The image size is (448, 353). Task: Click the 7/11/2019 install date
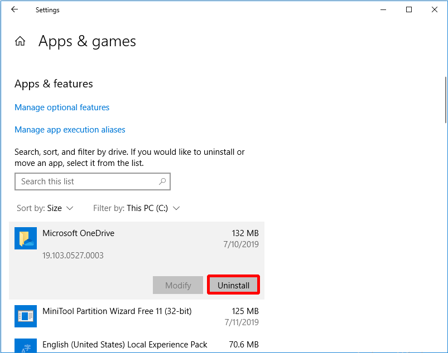click(x=242, y=322)
